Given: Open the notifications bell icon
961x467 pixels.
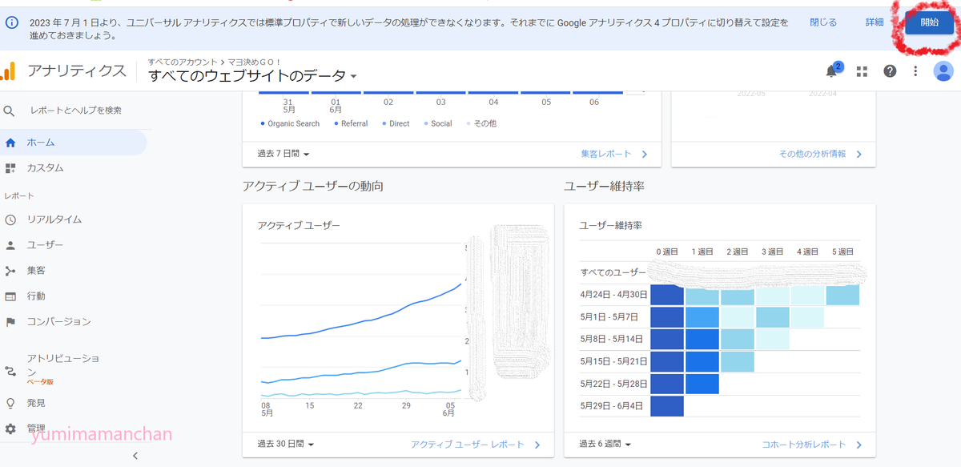Looking at the screenshot, I should pos(832,71).
